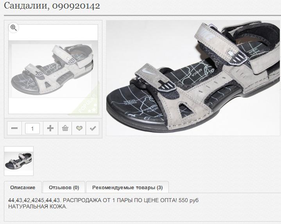Select the small sandal thumbnail below gallery
This screenshot has height=224, width=281.
click(x=19, y=161)
